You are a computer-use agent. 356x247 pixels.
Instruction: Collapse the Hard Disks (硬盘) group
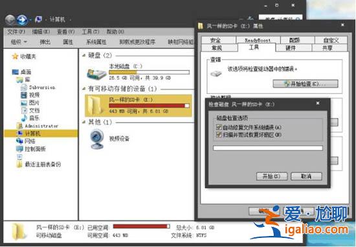click(x=84, y=55)
